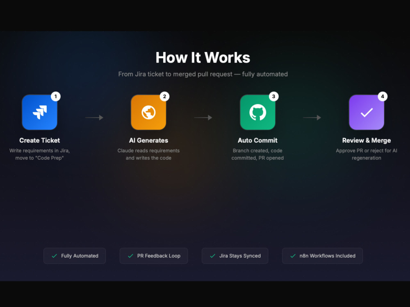Click the "Auto Commit" step title
The image size is (410, 307).
click(x=257, y=140)
